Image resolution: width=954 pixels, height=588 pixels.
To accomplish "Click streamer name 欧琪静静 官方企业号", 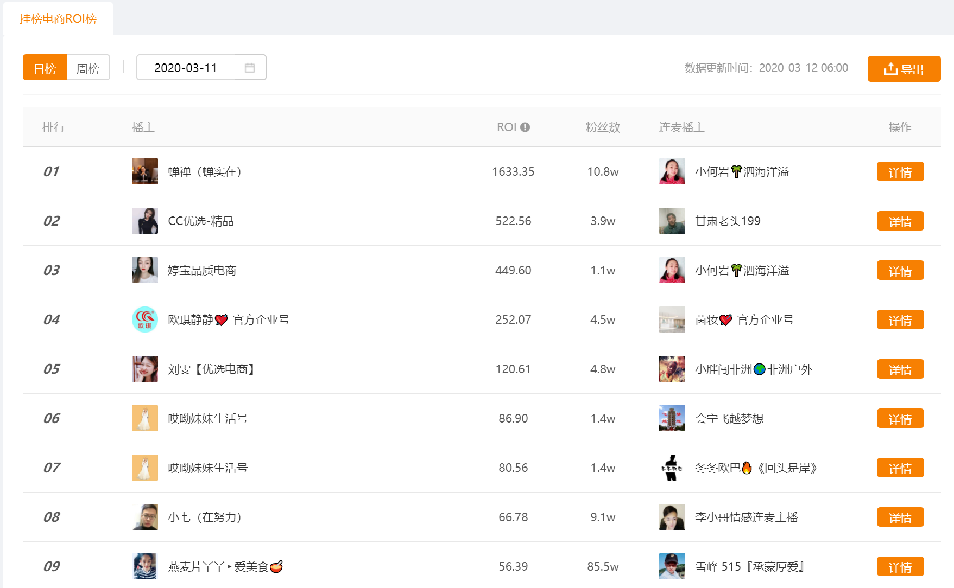I will pyautogui.click(x=229, y=320).
